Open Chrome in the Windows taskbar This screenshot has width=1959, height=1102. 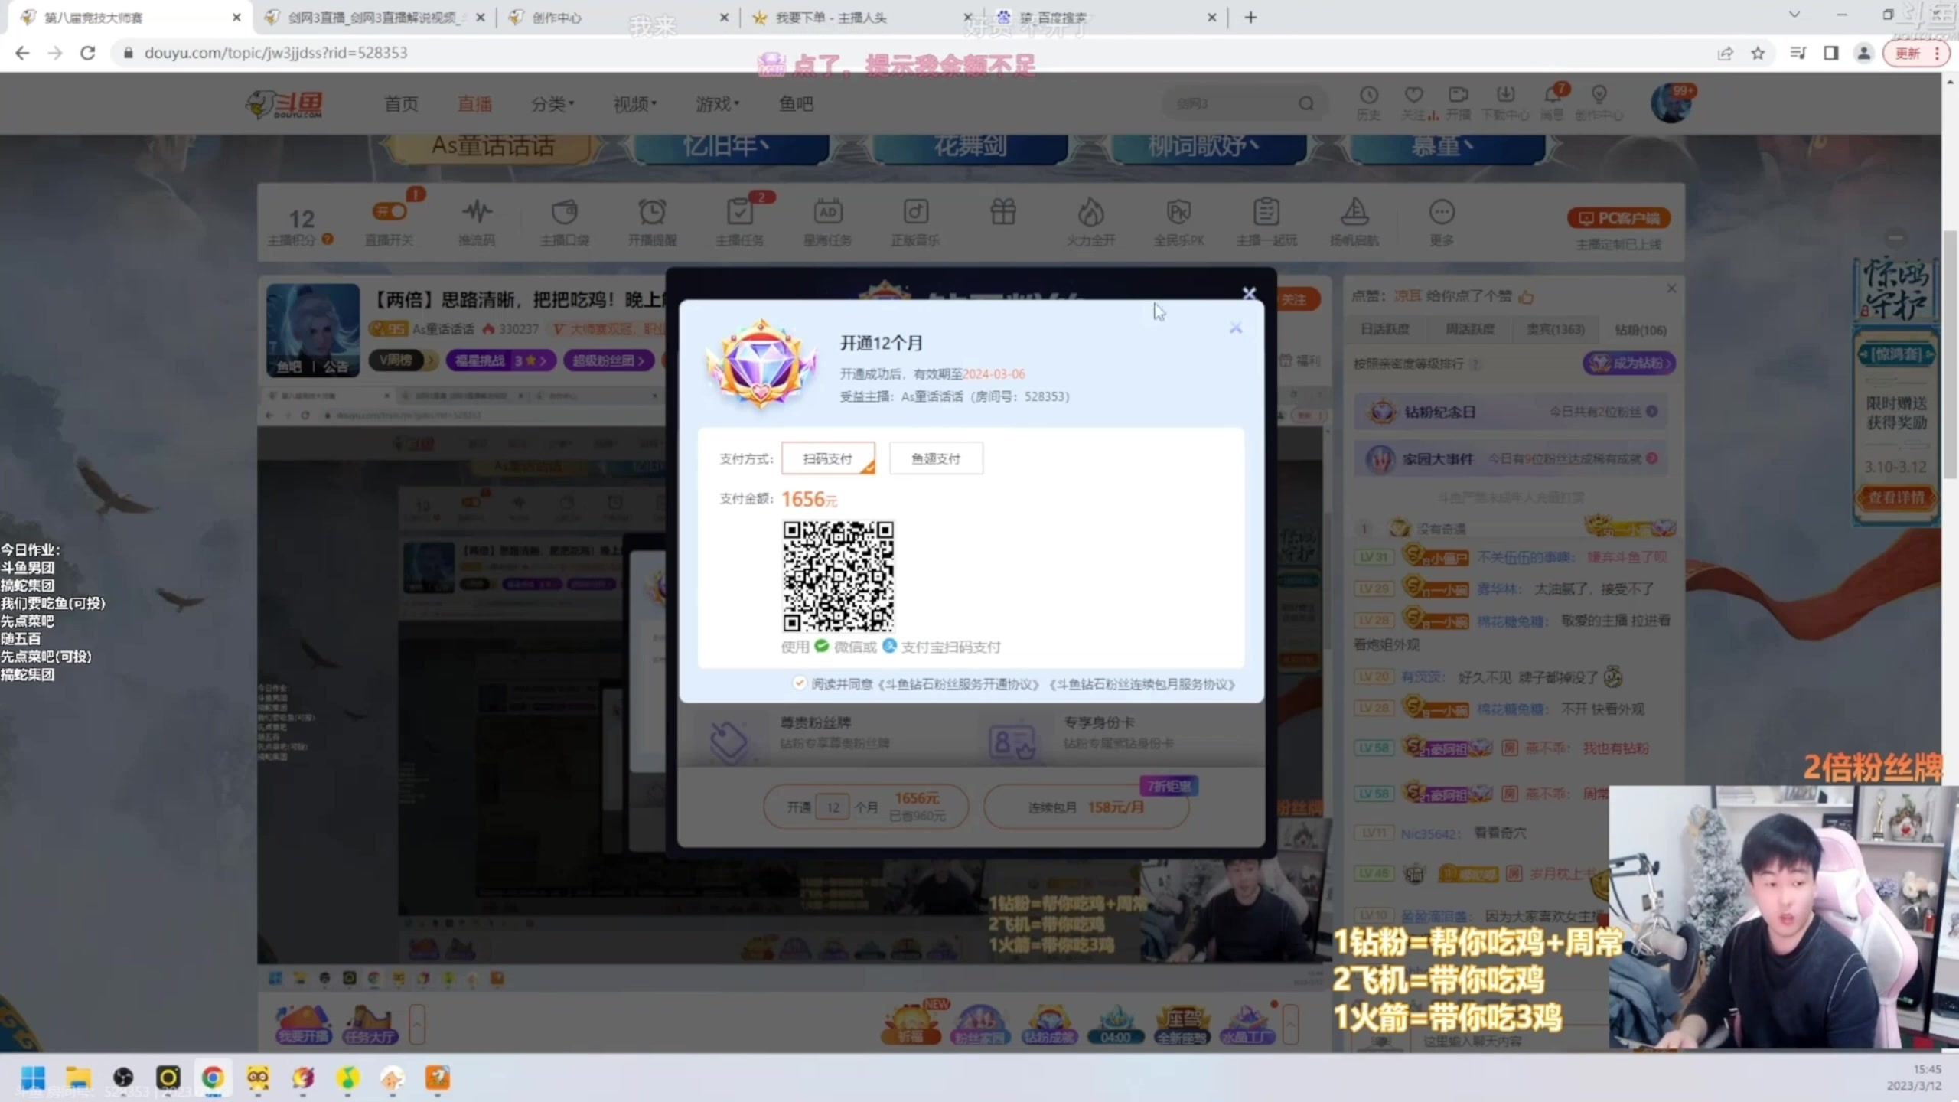[x=213, y=1078]
